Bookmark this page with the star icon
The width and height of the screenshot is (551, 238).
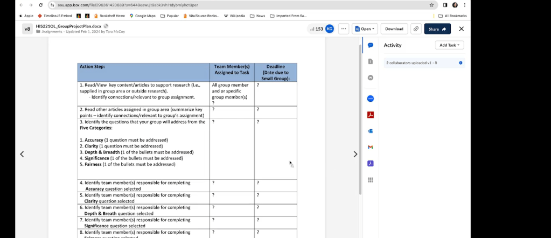pyautogui.click(x=431, y=5)
